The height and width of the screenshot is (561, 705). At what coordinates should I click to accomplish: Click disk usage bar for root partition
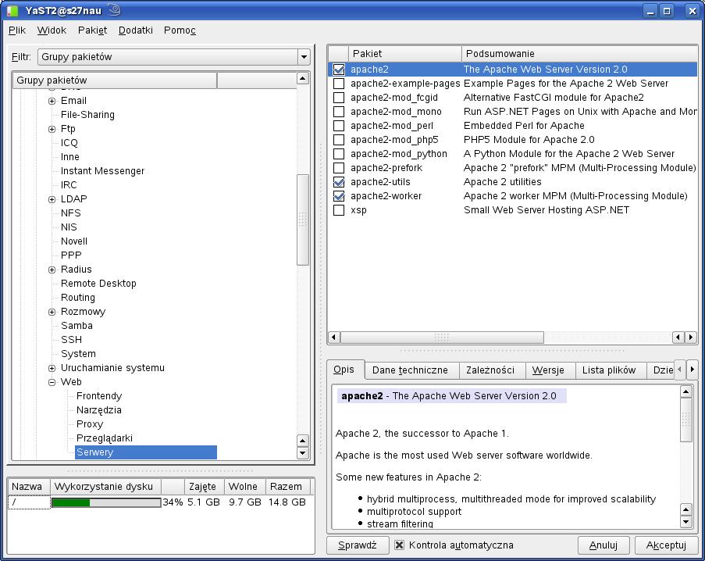point(106,502)
